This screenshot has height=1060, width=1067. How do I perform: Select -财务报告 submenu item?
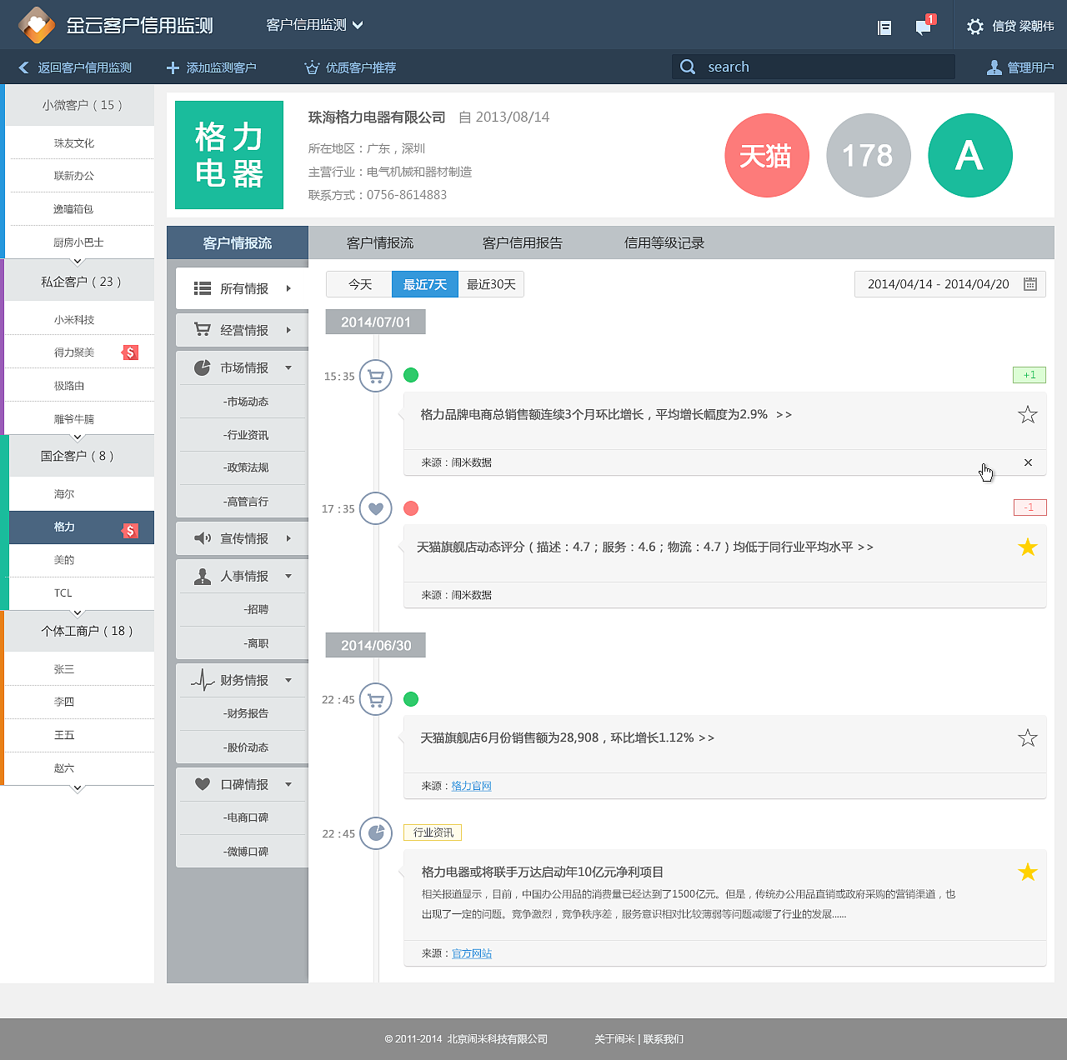(243, 713)
